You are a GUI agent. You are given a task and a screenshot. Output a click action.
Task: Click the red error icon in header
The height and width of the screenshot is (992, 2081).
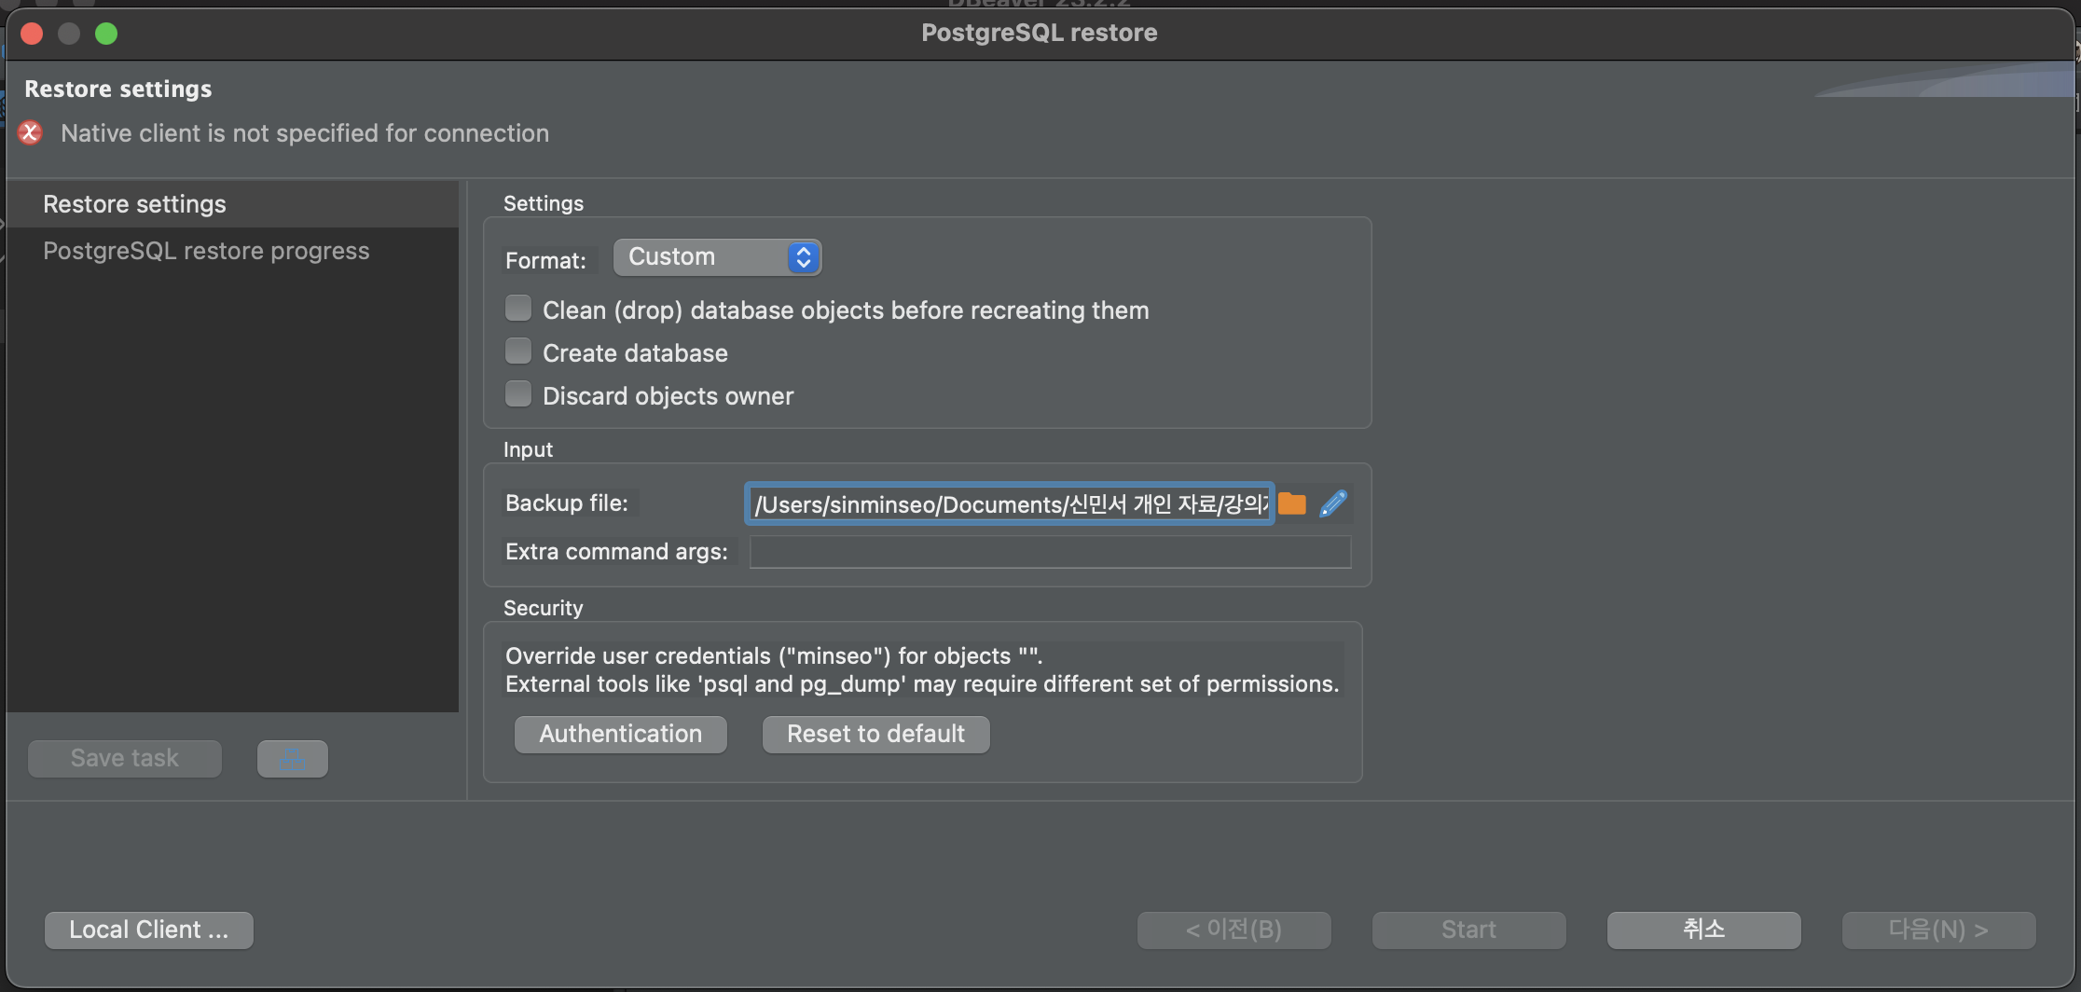point(30,132)
